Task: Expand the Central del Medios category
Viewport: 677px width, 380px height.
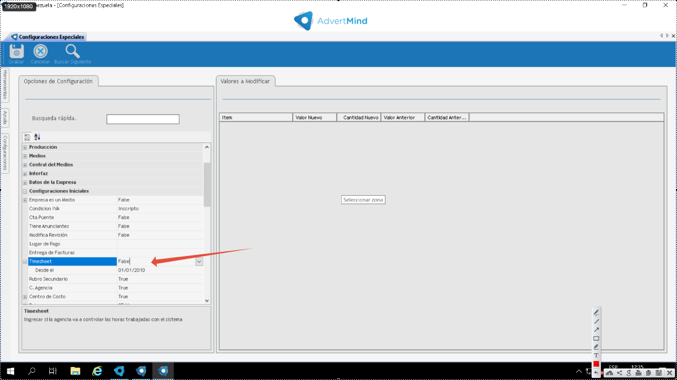Action: pyautogui.click(x=25, y=165)
